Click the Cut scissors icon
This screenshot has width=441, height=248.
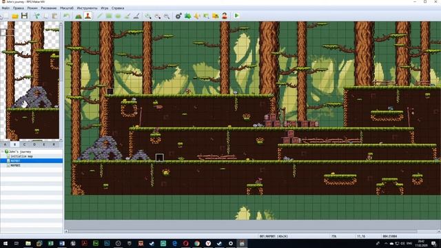tap(37, 16)
